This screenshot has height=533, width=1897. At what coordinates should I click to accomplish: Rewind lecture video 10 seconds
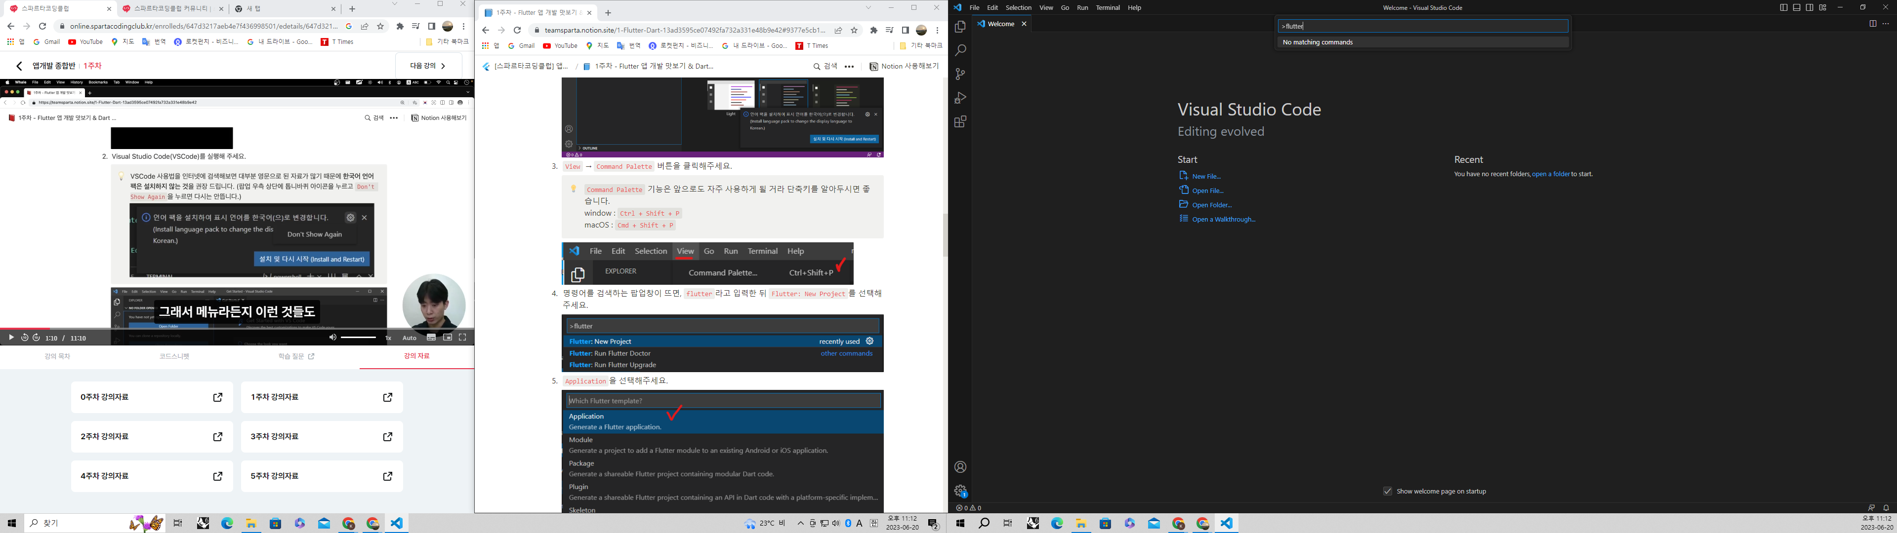[24, 338]
